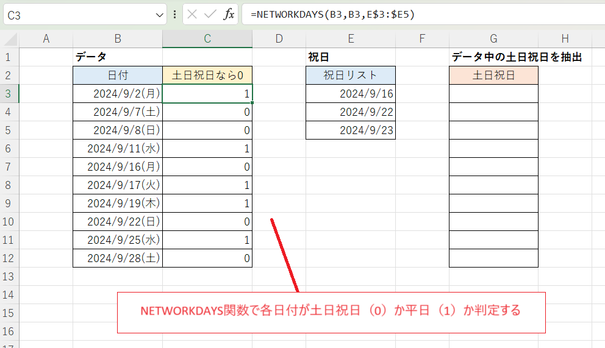Select date cell 2024/9/16(月)

118,167
